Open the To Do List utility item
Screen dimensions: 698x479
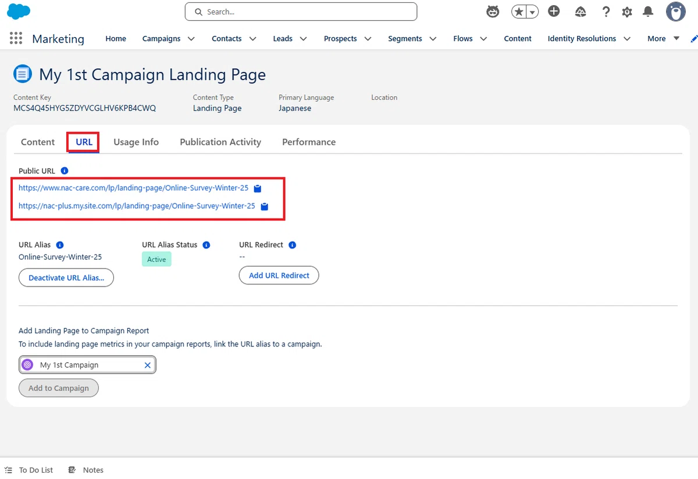click(x=29, y=470)
